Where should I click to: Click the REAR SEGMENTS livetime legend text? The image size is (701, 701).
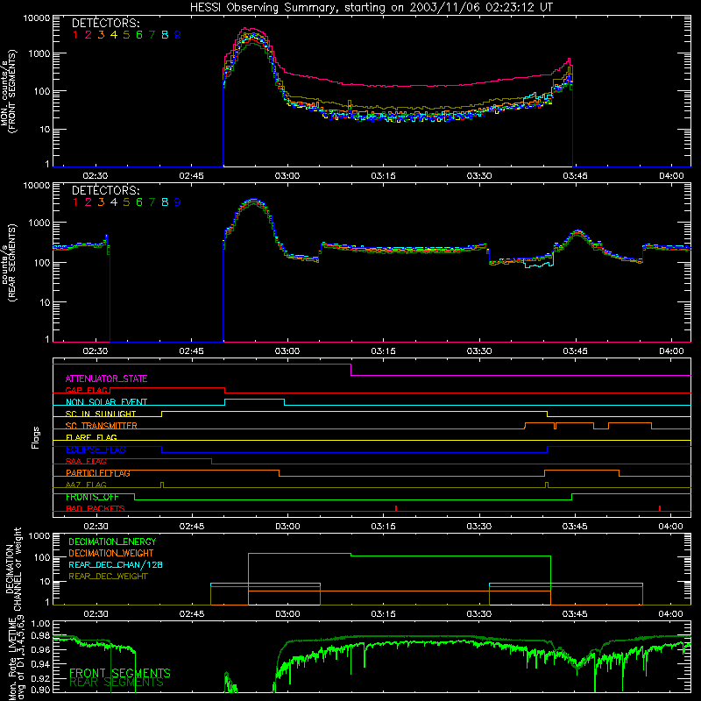click(117, 683)
